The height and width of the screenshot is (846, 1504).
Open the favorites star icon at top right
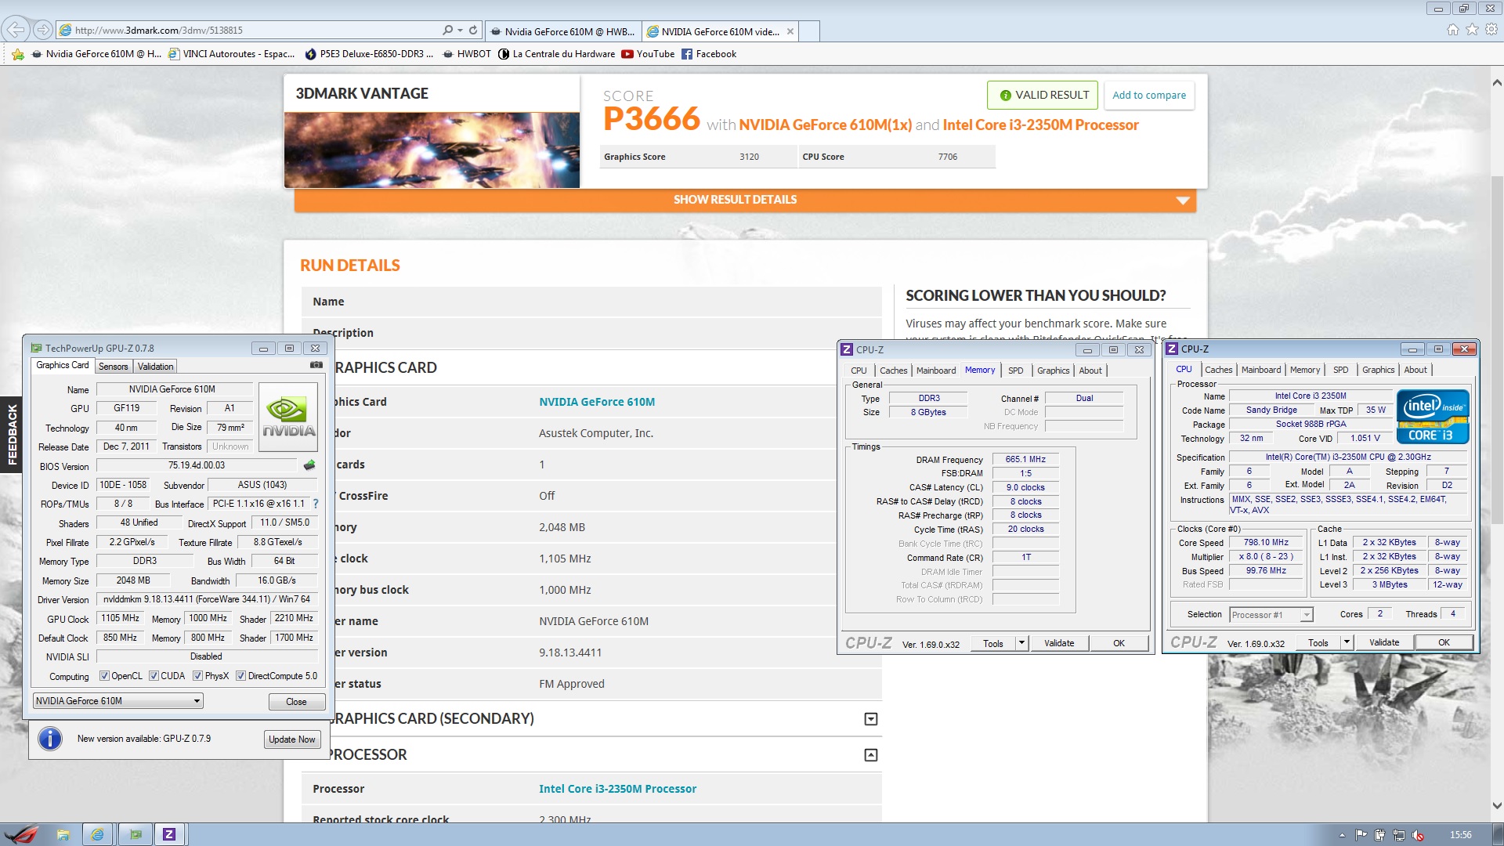click(x=1473, y=30)
